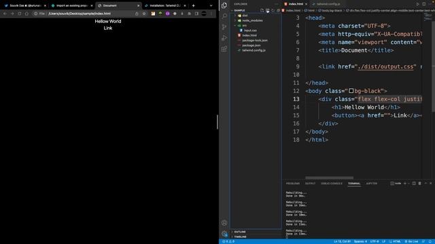This screenshot has width=435, height=244.
Task: Switch to Twitter Souvik Das browser tab
Action: point(25,5)
